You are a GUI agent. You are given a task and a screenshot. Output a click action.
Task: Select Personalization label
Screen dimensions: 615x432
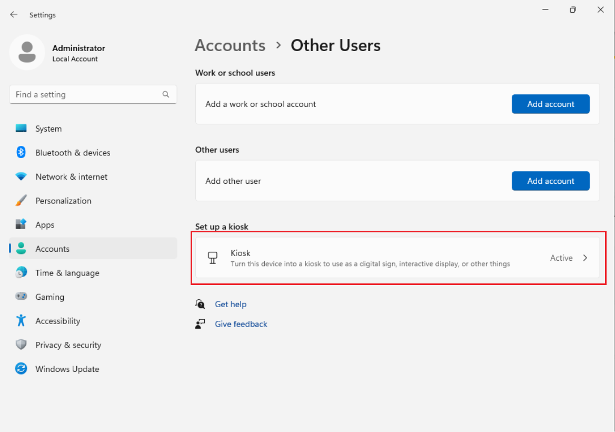[64, 201]
